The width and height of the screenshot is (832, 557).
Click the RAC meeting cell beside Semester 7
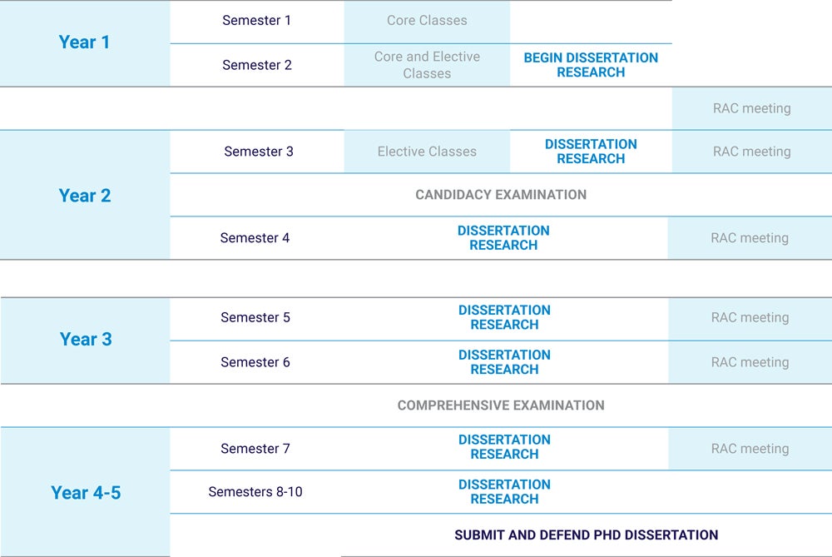750,449
